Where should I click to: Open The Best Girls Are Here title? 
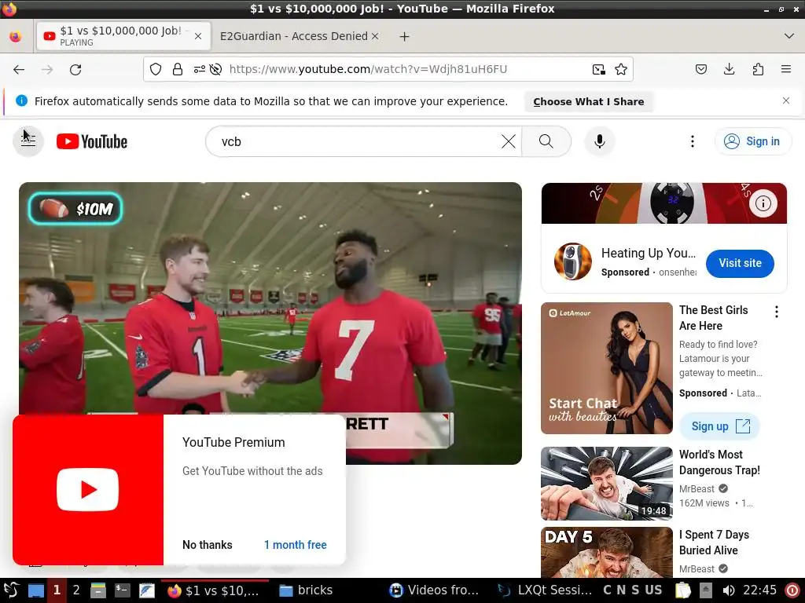pos(713,318)
